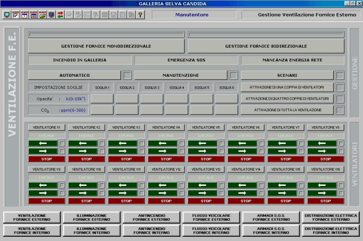Screen dimensions: 363x241
Task: Toggle the checkbox beside SCENARI
Action: 340,75
